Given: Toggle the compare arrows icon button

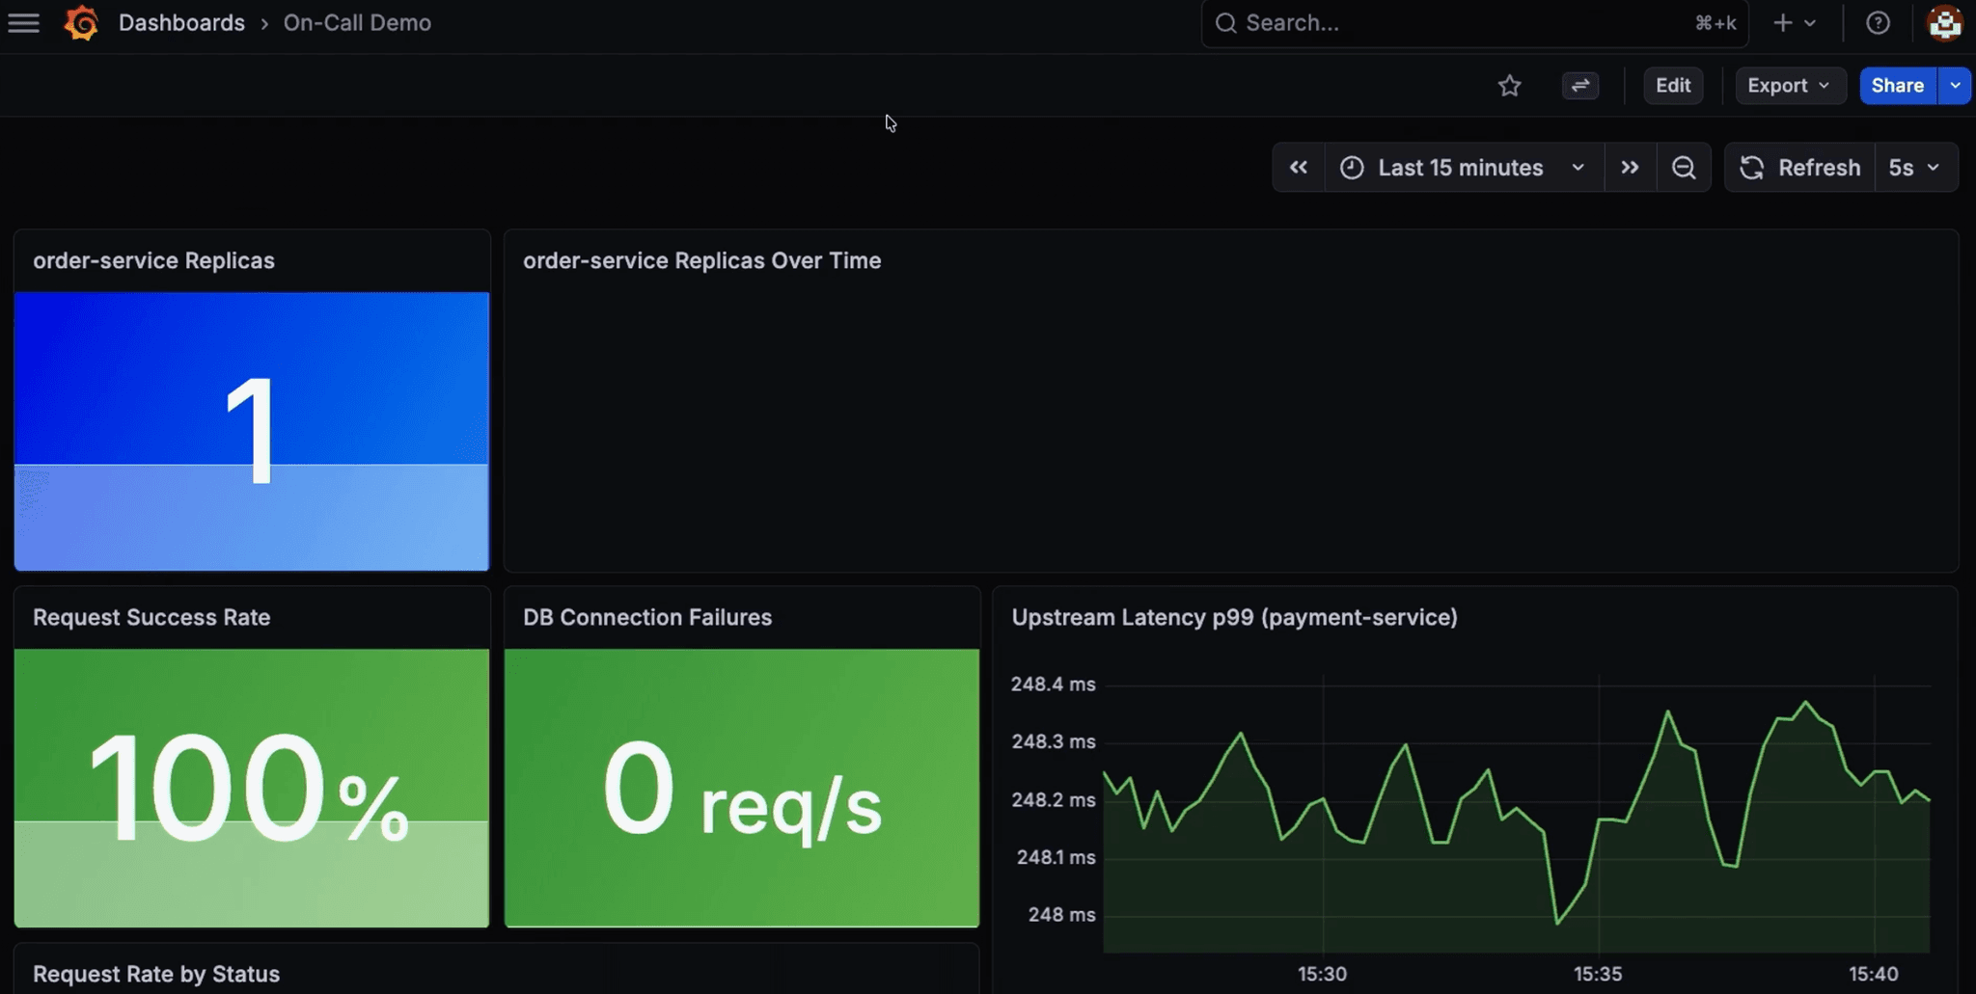Looking at the screenshot, I should point(1579,86).
